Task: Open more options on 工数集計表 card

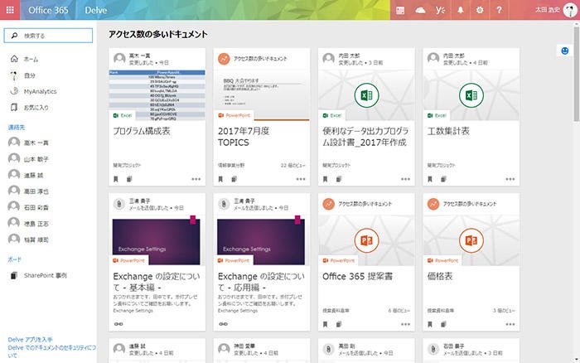Action: pos(510,179)
